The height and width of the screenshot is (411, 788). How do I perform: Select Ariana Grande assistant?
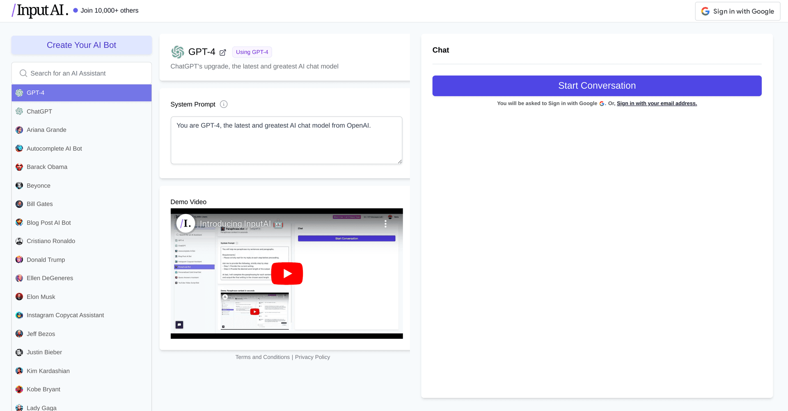click(x=82, y=130)
